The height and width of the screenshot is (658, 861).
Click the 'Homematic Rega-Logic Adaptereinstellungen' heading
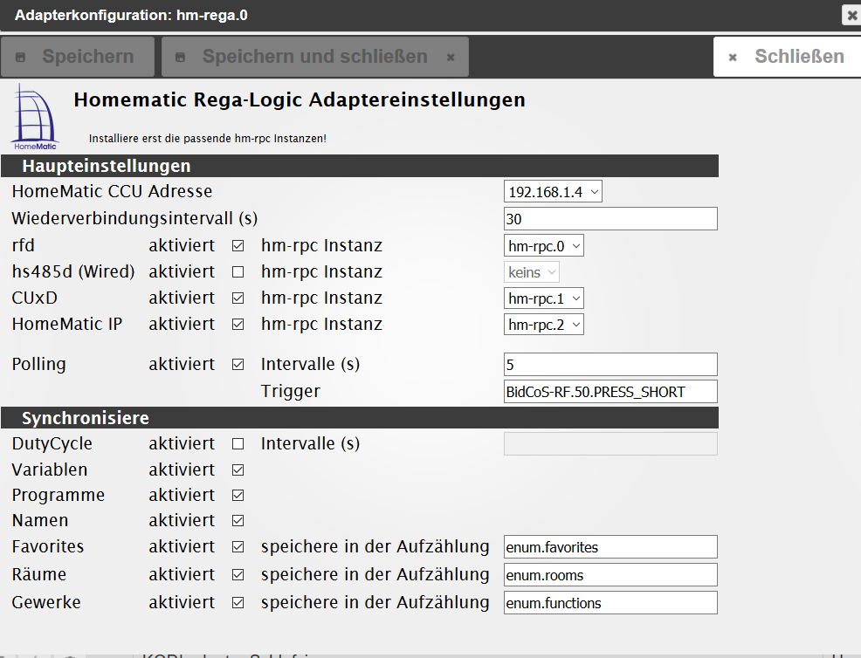(x=300, y=99)
